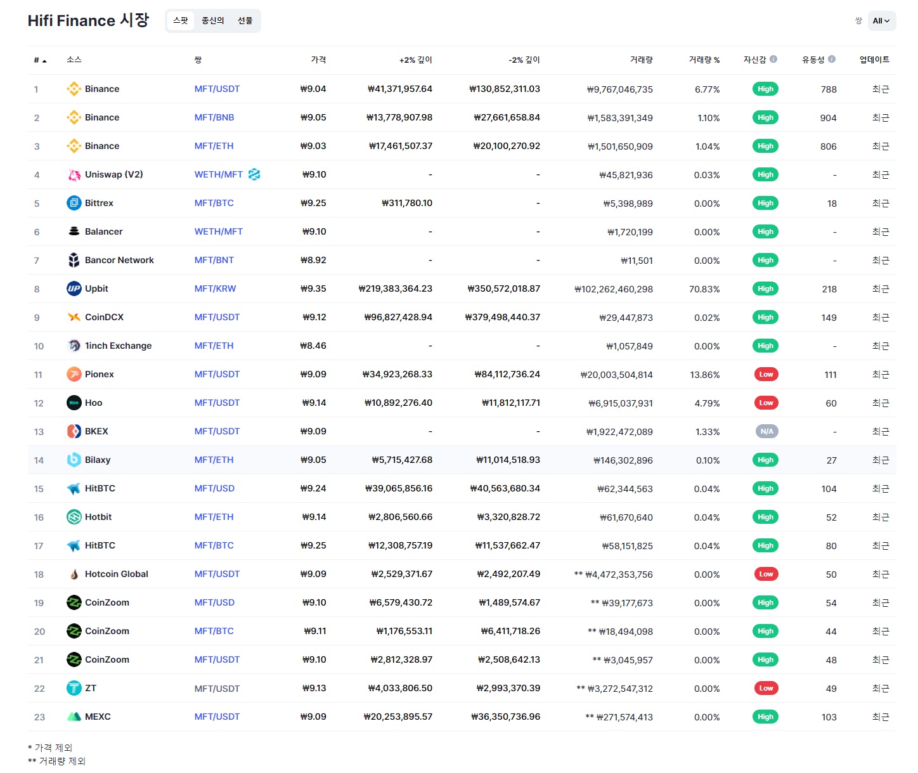The height and width of the screenshot is (773, 918).
Task: Open the MFT/KRW pair link on Upbit
Action: pos(215,289)
